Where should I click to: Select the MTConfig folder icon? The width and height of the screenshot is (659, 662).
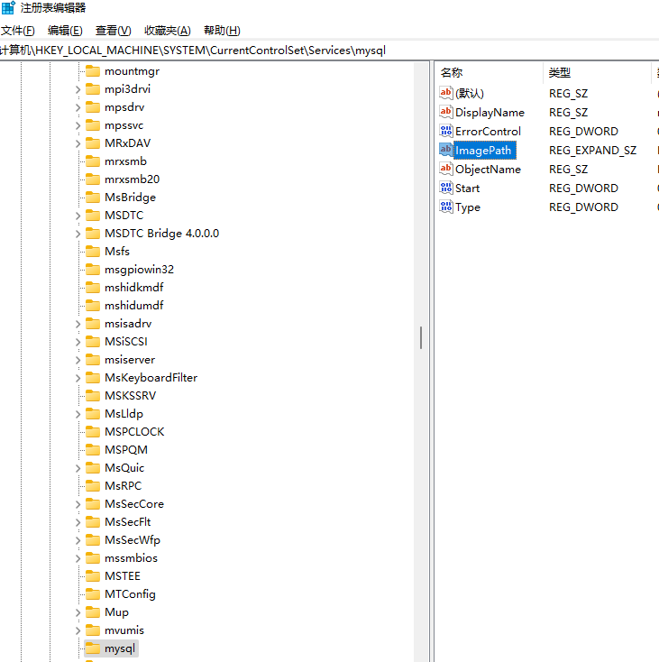(92, 594)
